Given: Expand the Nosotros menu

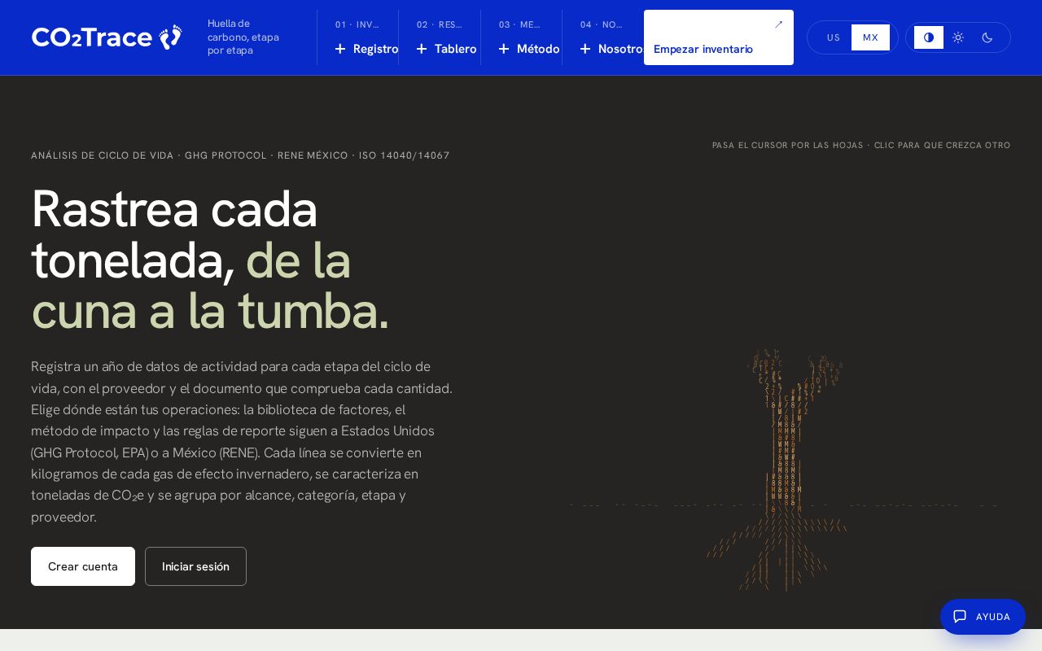Looking at the screenshot, I should tap(603, 37).
